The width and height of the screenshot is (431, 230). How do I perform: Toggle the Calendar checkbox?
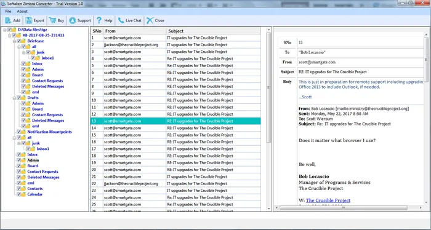[19, 194]
